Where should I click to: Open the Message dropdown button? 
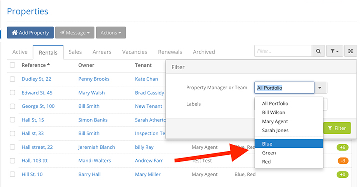pyautogui.click(x=75, y=33)
